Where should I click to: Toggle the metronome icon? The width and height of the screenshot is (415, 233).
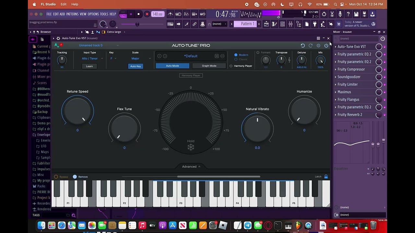170,14
